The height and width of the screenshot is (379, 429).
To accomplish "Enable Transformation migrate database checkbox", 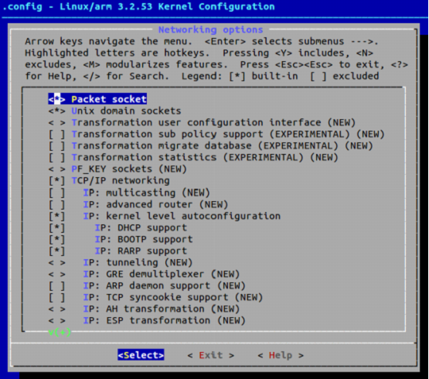I will coord(57,145).
